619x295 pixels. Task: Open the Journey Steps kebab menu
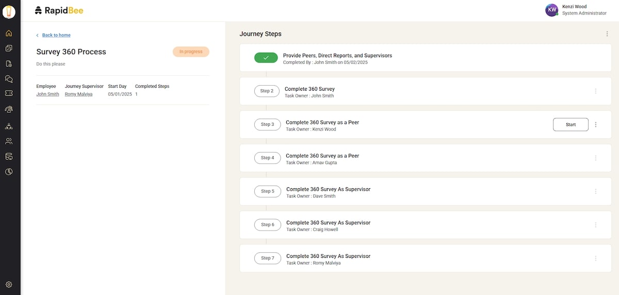point(607,34)
